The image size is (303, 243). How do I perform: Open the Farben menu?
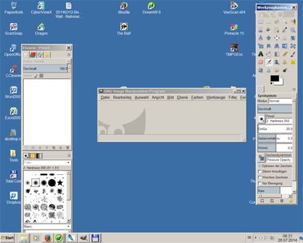(x=197, y=97)
